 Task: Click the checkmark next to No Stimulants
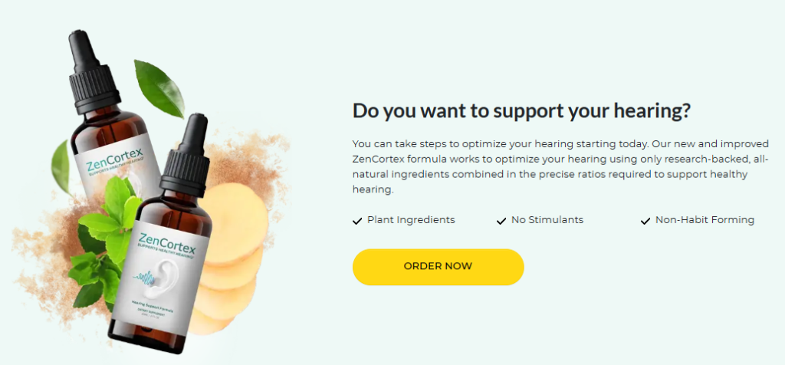pos(501,221)
